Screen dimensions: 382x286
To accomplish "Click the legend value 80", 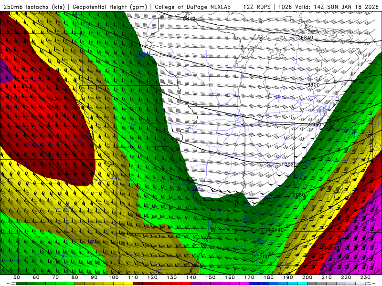I will pos(74,277).
